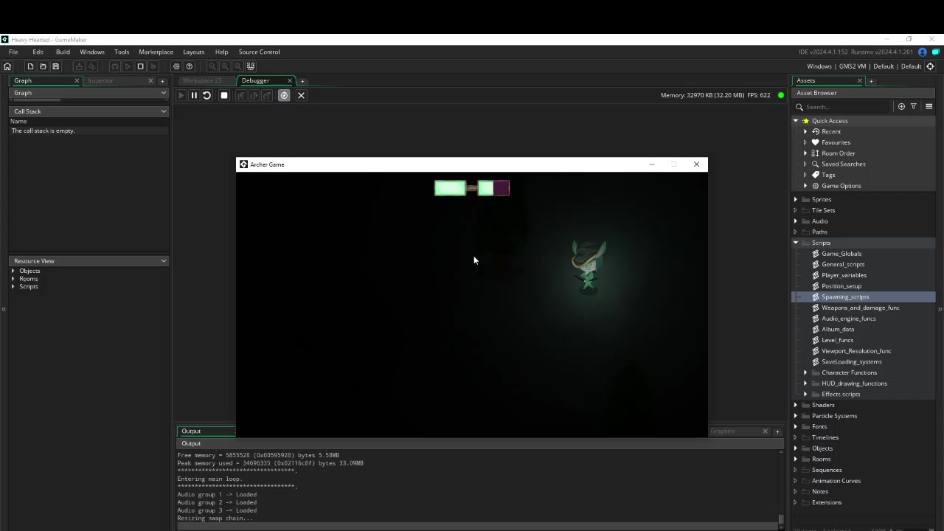Expand the HUD_drawing_functions folder
This screenshot has width=944, height=531.
pyautogui.click(x=805, y=383)
